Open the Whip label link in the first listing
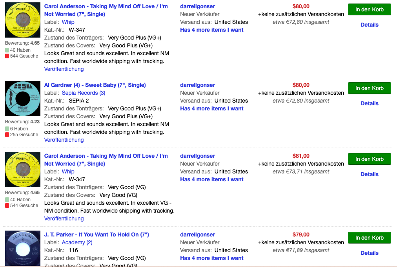397x267 pixels. (68, 22)
